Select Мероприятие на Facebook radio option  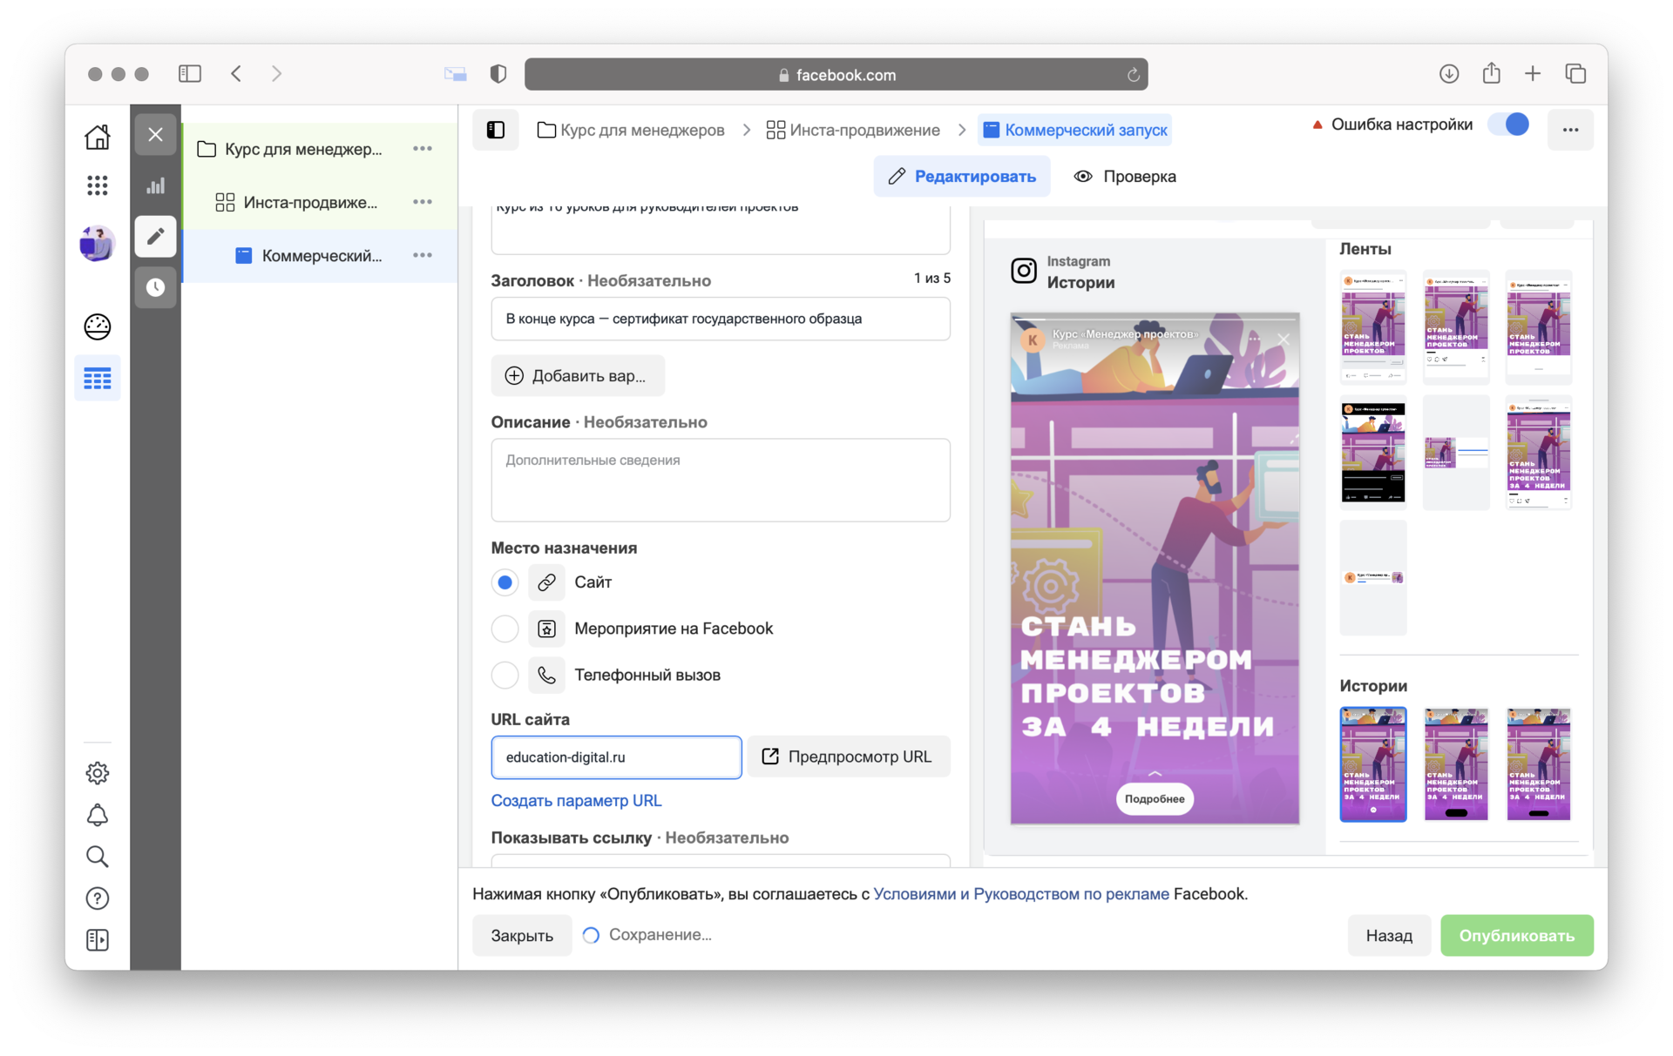coord(505,629)
